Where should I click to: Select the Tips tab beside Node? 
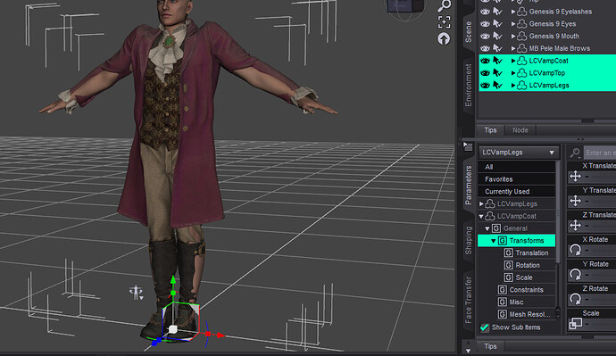tap(490, 130)
